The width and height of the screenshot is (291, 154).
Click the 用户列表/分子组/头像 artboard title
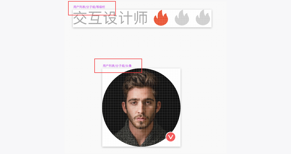pyautogui.click(x=117, y=66)
